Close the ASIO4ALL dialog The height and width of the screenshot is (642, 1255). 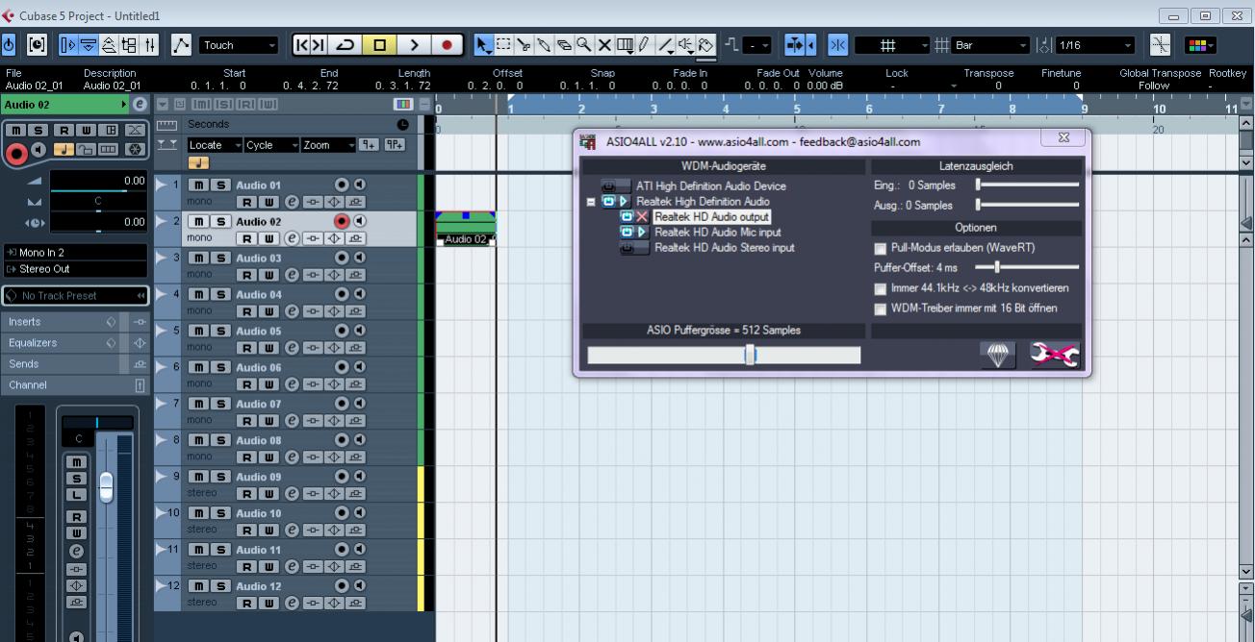pos(1063,138)
